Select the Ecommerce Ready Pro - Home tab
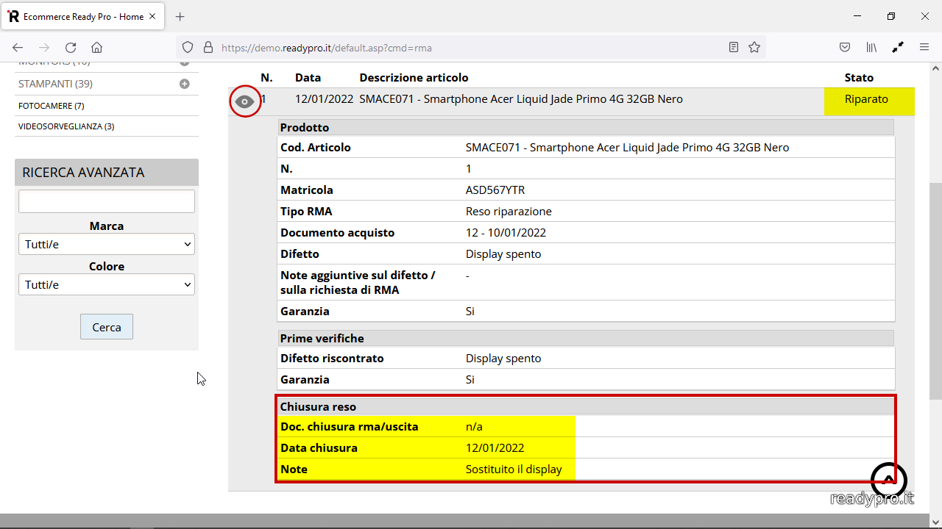This screenshot has height=529, width=942. coord(82,16)
